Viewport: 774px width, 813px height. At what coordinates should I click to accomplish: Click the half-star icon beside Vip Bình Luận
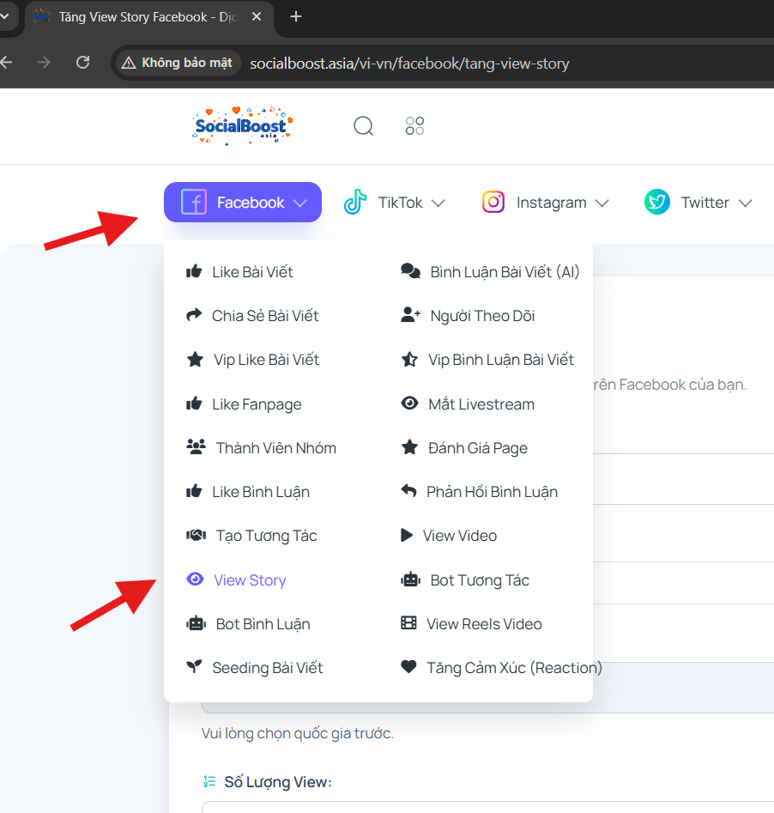(x=409, y=359)
